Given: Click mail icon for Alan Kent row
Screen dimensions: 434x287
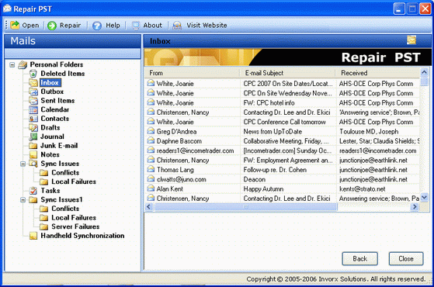Looking at the screenshot, I should pos(151,188).
